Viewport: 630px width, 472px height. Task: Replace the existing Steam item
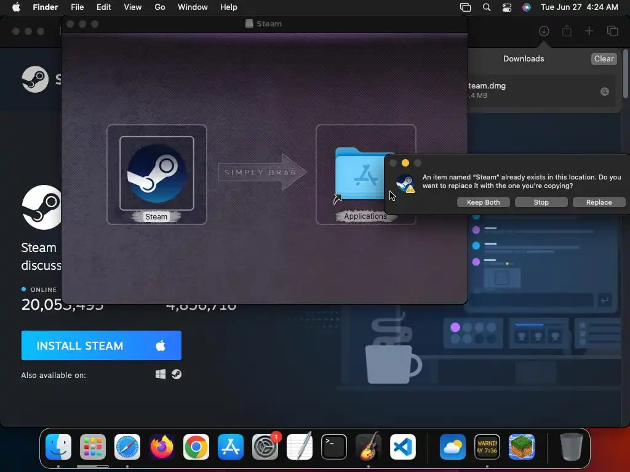click(x=599, y=202)
